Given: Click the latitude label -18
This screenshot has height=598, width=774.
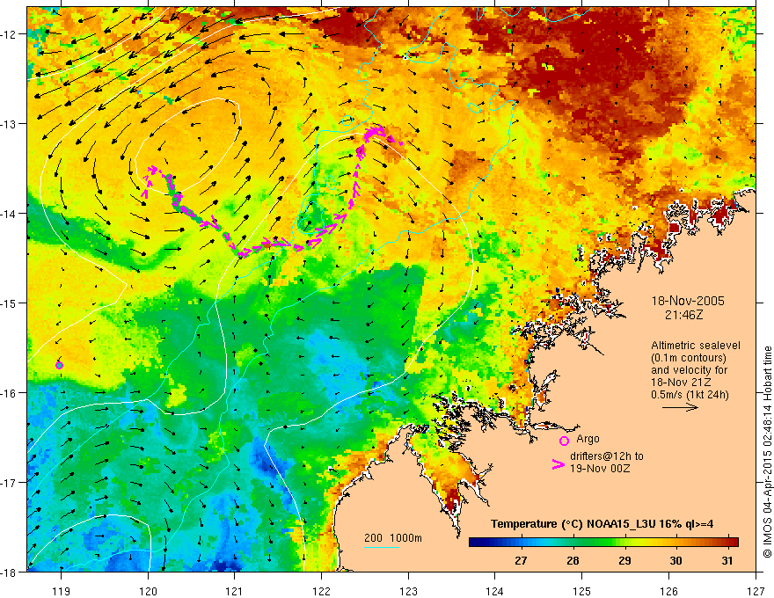Looking at the screenshot, I should click(10, 572).
